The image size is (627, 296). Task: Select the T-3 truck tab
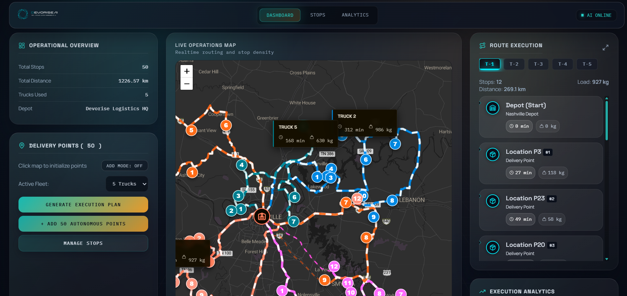538,64
